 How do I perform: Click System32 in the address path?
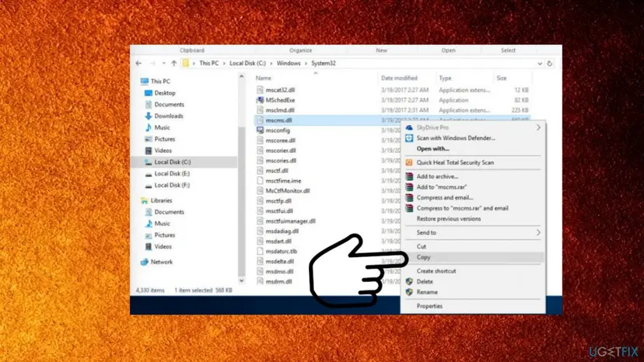point(324,63)
